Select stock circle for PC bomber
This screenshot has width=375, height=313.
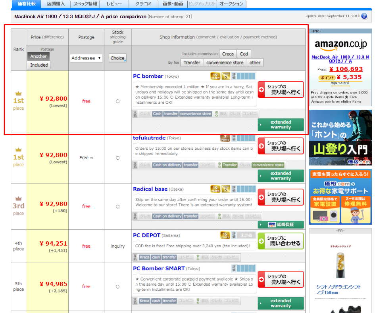(x=118, y=101)
